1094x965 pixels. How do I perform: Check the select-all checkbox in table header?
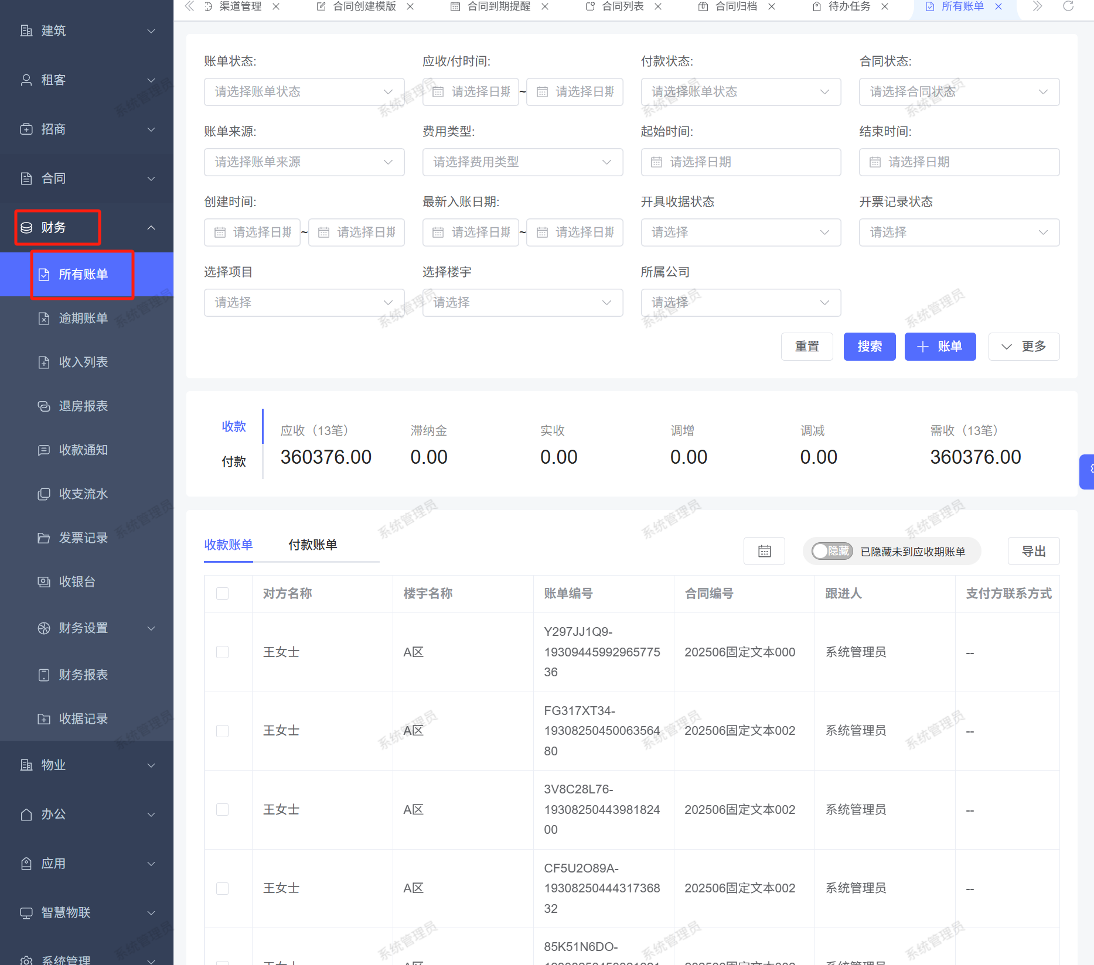click(223, 593)
